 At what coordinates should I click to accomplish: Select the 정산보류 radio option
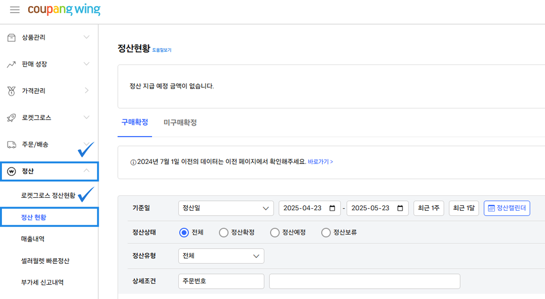326,232
